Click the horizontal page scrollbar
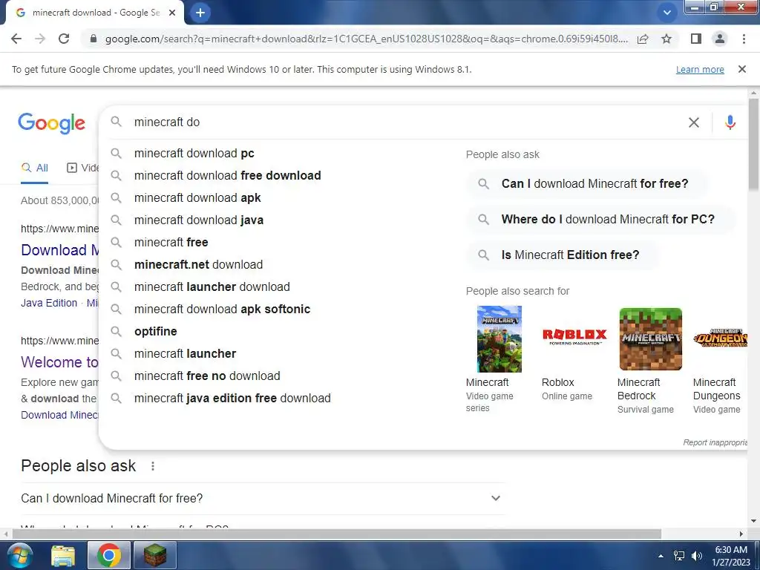The width and height of the screenshot is (760, 570). (x=336, y=534)
